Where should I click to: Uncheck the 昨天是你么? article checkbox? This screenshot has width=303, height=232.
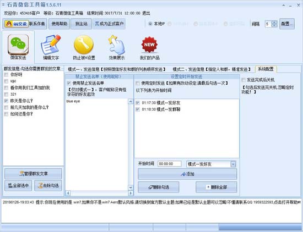coord(6,101)
